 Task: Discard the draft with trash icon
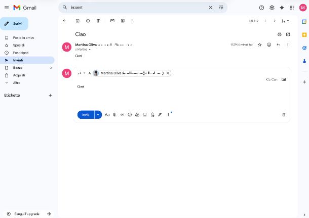284,115
